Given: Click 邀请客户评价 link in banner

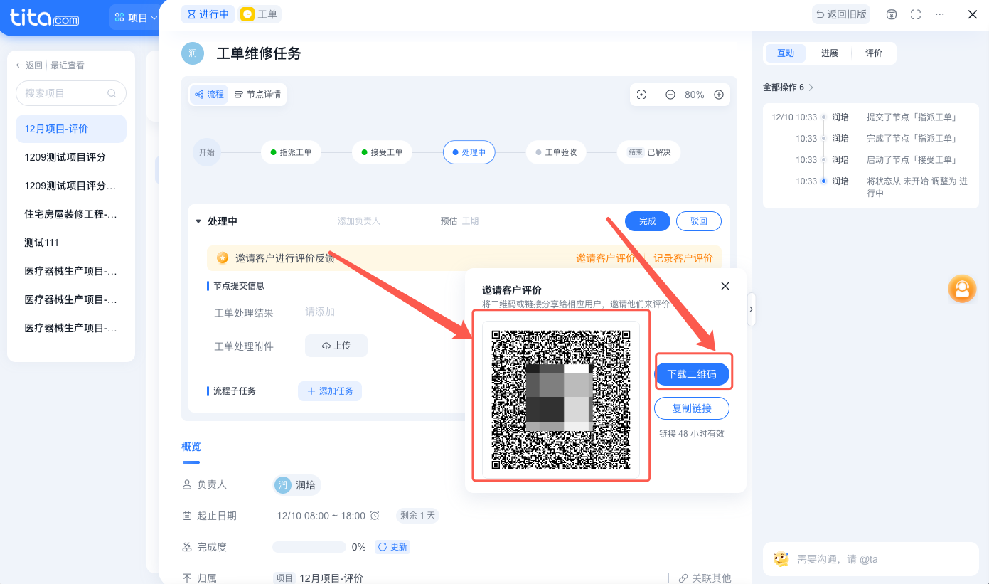Looking at the screenshot, I should tap(606, 258).
